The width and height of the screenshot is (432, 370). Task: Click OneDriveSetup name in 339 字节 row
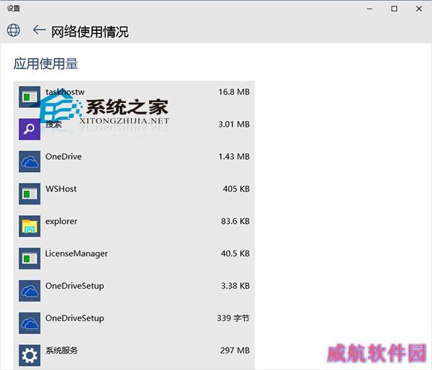[75, 318]
